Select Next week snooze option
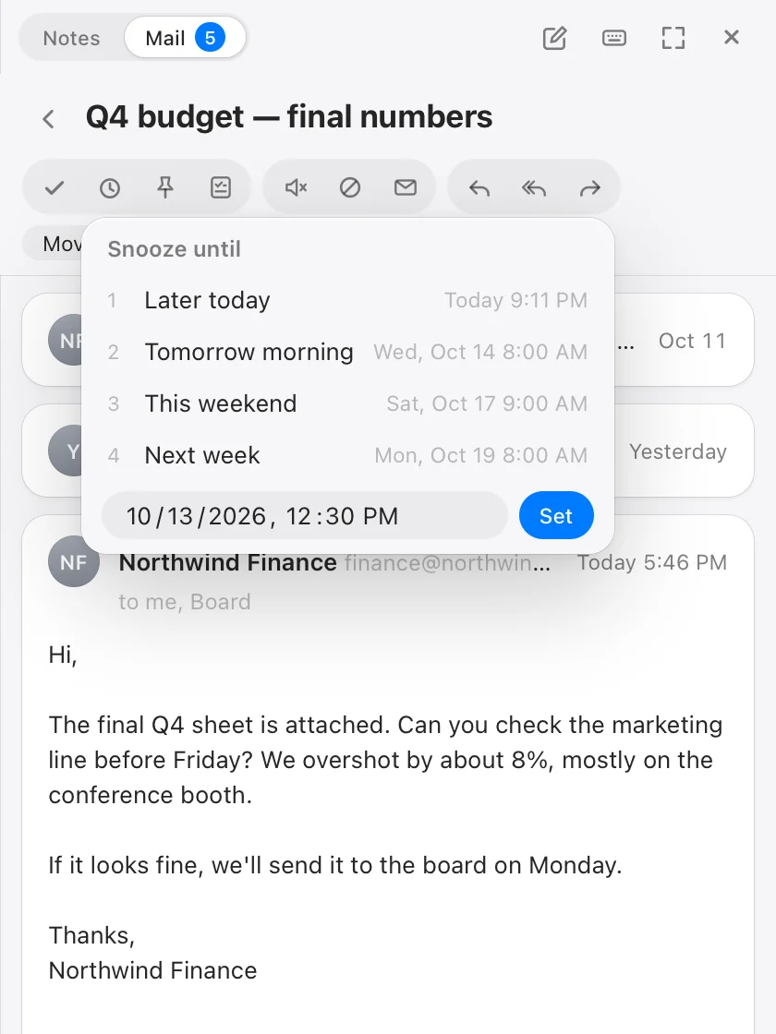The height and width of the screenshot is (1034, 776). pyautogui.click(x=347, y=455)
